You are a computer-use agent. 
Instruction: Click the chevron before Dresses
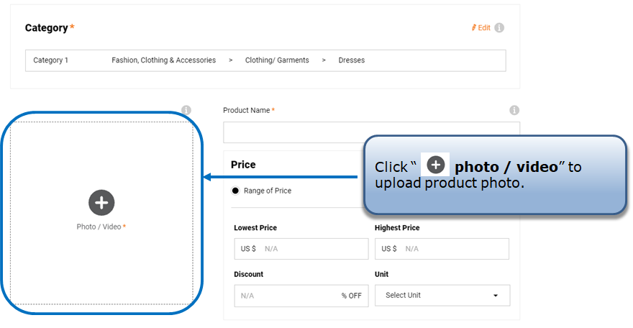(x=324, y=60)
